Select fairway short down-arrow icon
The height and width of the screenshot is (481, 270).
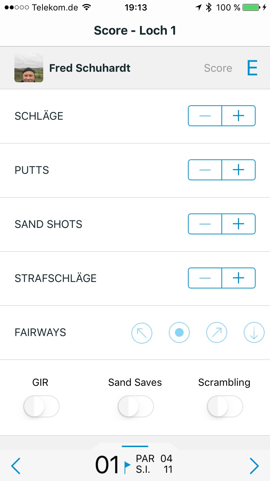[254, 332]
